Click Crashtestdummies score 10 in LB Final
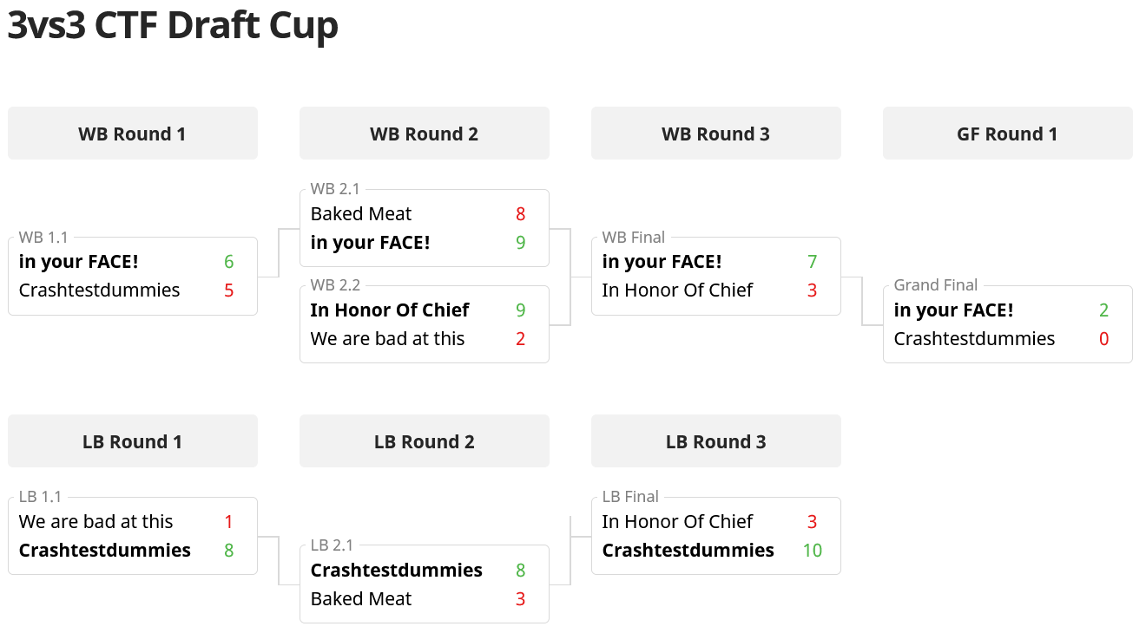1146x633 pixels. [813, 550]
